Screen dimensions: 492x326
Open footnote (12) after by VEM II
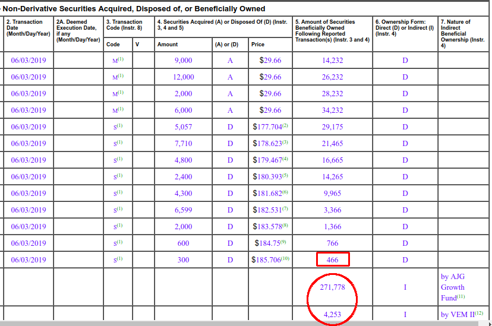tap(479, 313)
